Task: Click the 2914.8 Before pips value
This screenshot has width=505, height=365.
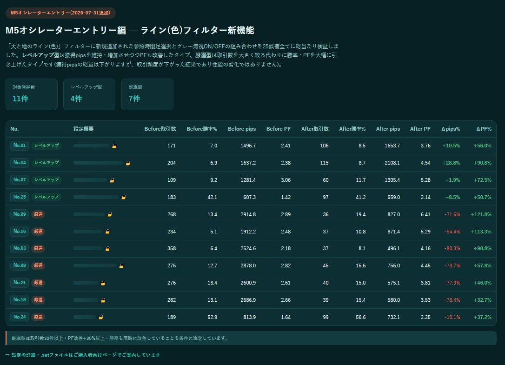Action: pyautogui.click(x=248, y=214)
